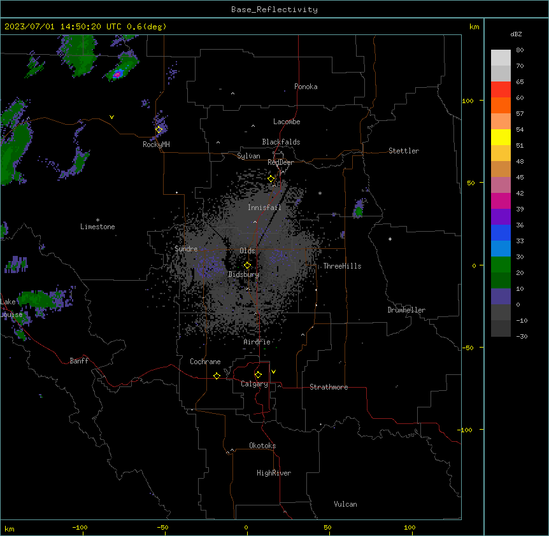Viewport: 549px width, 536px height.
Task: Click the yellow diamond marker above Calgary label
Action: tap(258, 375)
